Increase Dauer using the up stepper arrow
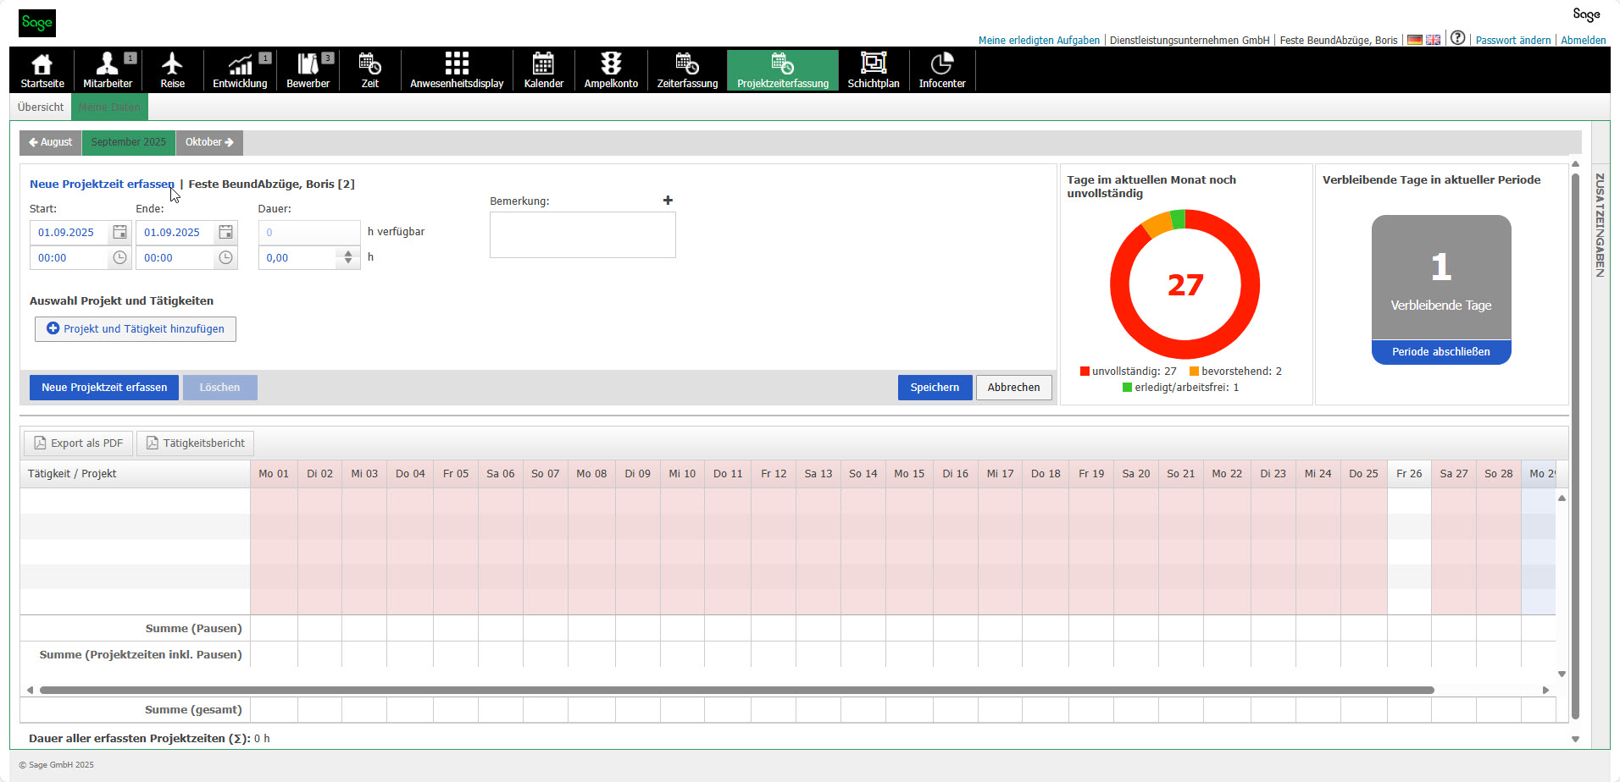The image size is (1620, 782). point(347,253)
